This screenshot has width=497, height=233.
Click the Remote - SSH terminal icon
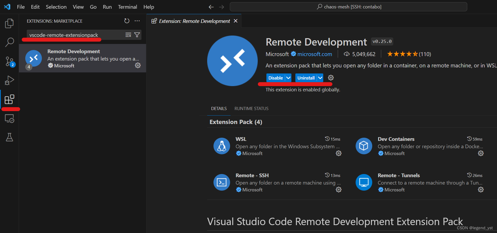click(x=222, y=182)
